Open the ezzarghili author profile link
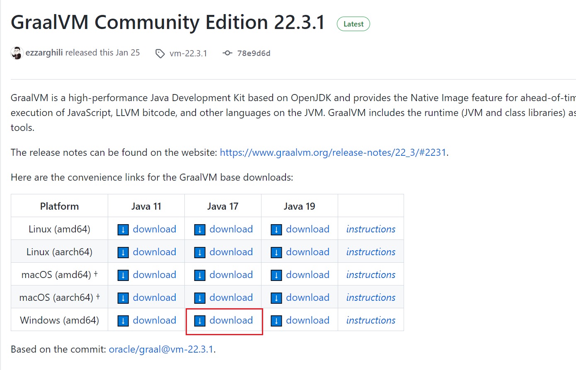Image resolution: width=576 pixels, height=370 pixels. tap(44, 53)
